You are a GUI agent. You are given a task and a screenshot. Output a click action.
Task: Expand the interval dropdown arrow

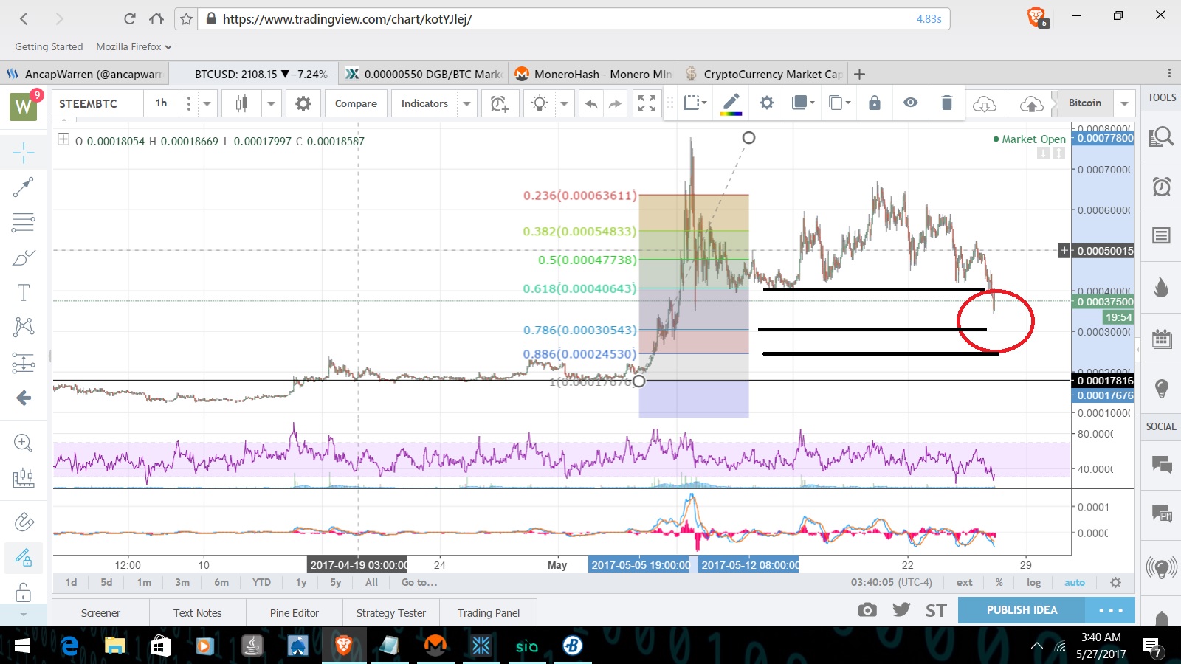click(x=207, y=103)
